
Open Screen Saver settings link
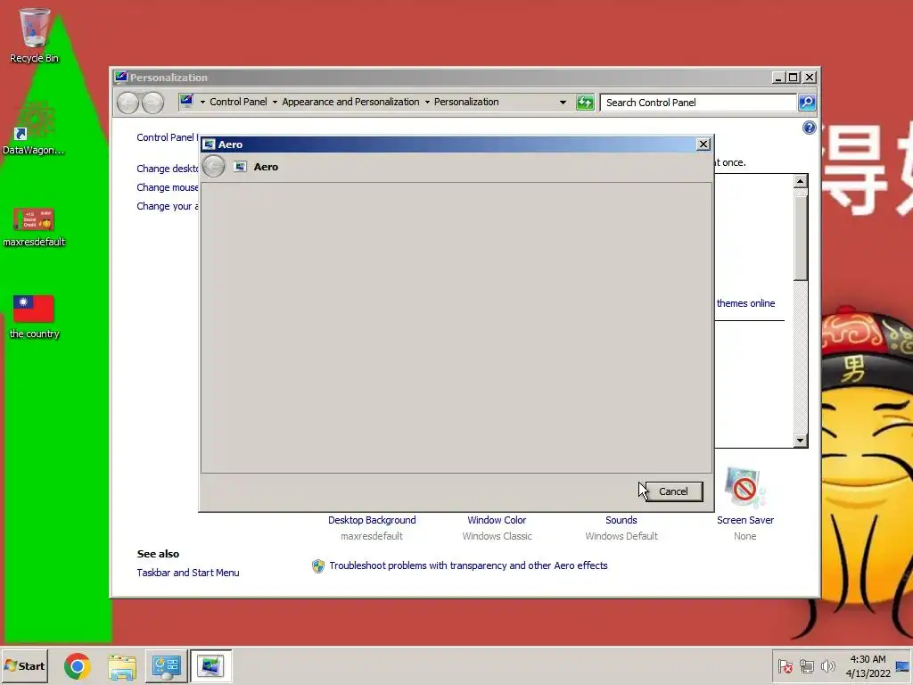pyautogui.click(x=745, y=520)
